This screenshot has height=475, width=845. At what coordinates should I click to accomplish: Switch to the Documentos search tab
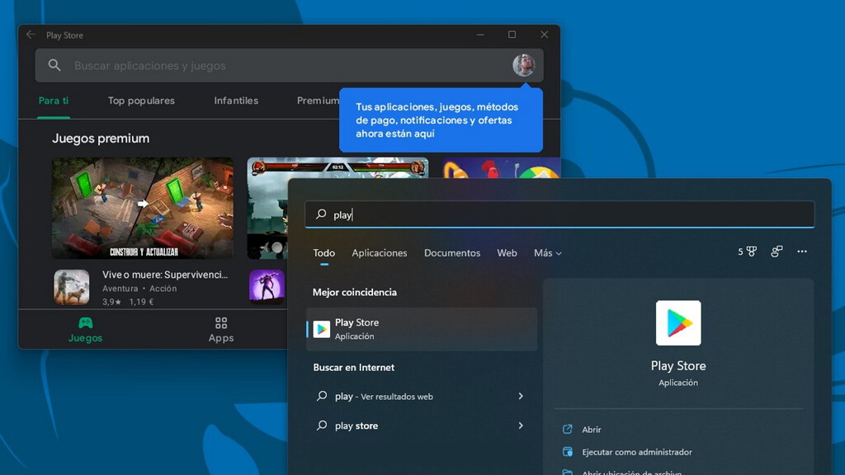(x=452, y=253)
